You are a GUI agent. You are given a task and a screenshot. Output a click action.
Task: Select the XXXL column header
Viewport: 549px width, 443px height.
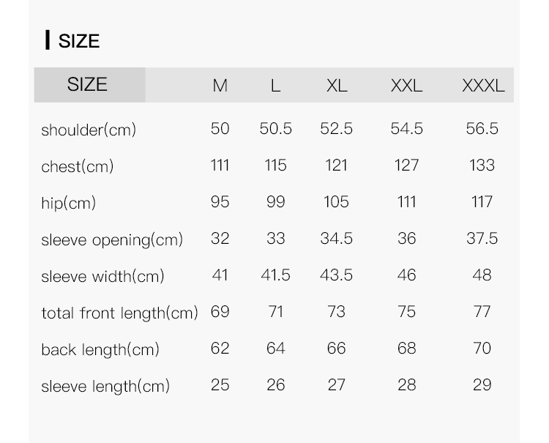coord(482,86)
